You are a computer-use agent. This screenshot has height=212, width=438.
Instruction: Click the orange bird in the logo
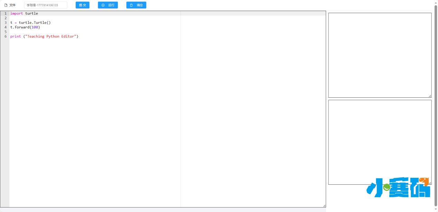[424, 182]
